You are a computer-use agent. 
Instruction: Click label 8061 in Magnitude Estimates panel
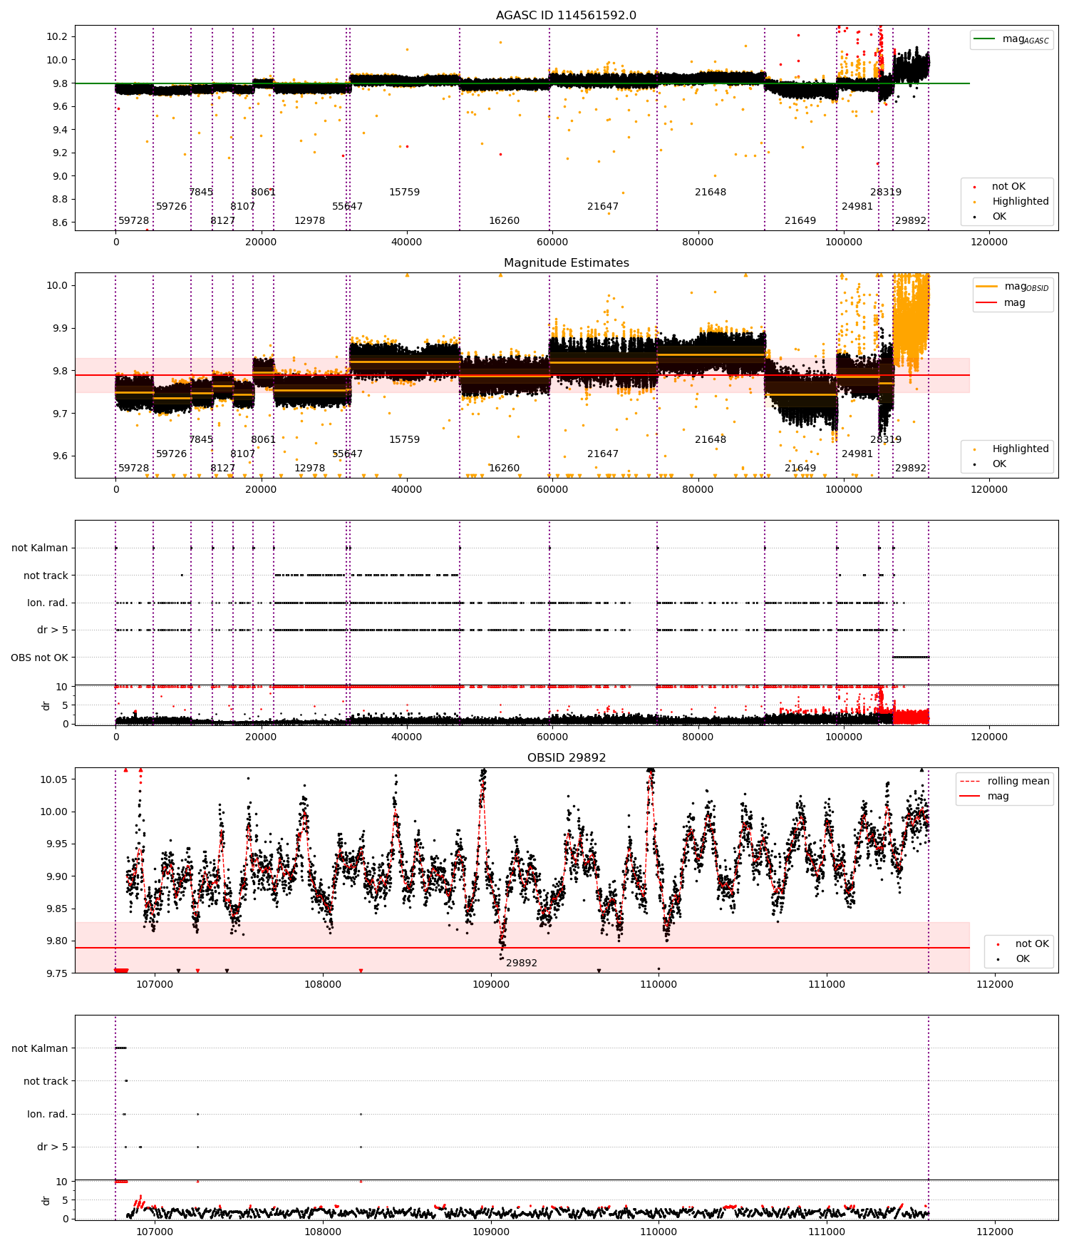coord(263,440)
